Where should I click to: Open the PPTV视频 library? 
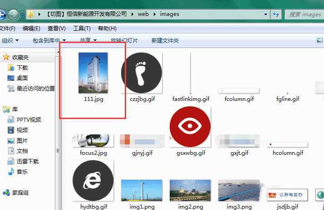pos(29,120)
